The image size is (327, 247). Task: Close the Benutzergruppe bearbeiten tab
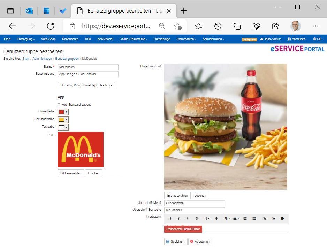coord(169,11)
